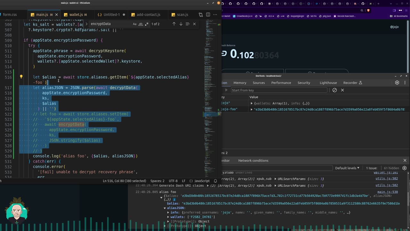Toggle Match Whole Word in find widget
410x231 pixels.
(x=141, y=24)
